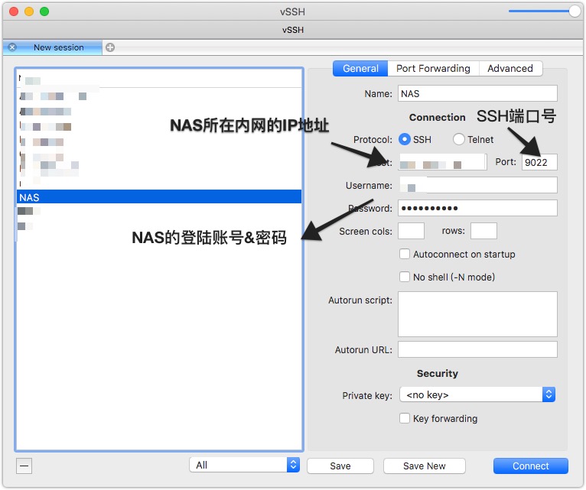Focus the Username field
The width and height of the screenshot is (586, 490).
tap(477, 185)
